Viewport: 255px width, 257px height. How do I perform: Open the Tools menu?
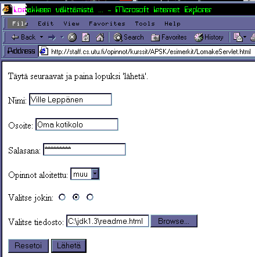point(145,23)
